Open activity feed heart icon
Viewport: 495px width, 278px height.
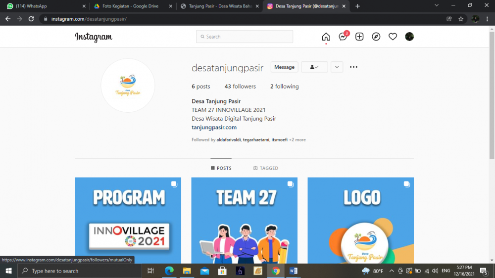click(393, 37)
